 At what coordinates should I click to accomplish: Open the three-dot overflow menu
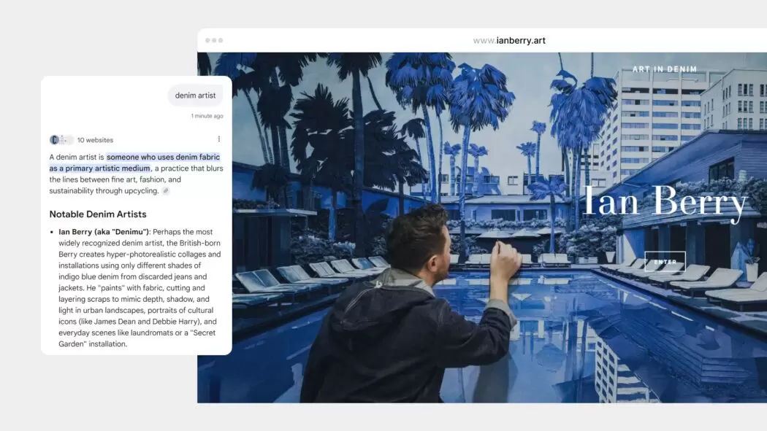(x=219, y=139)
